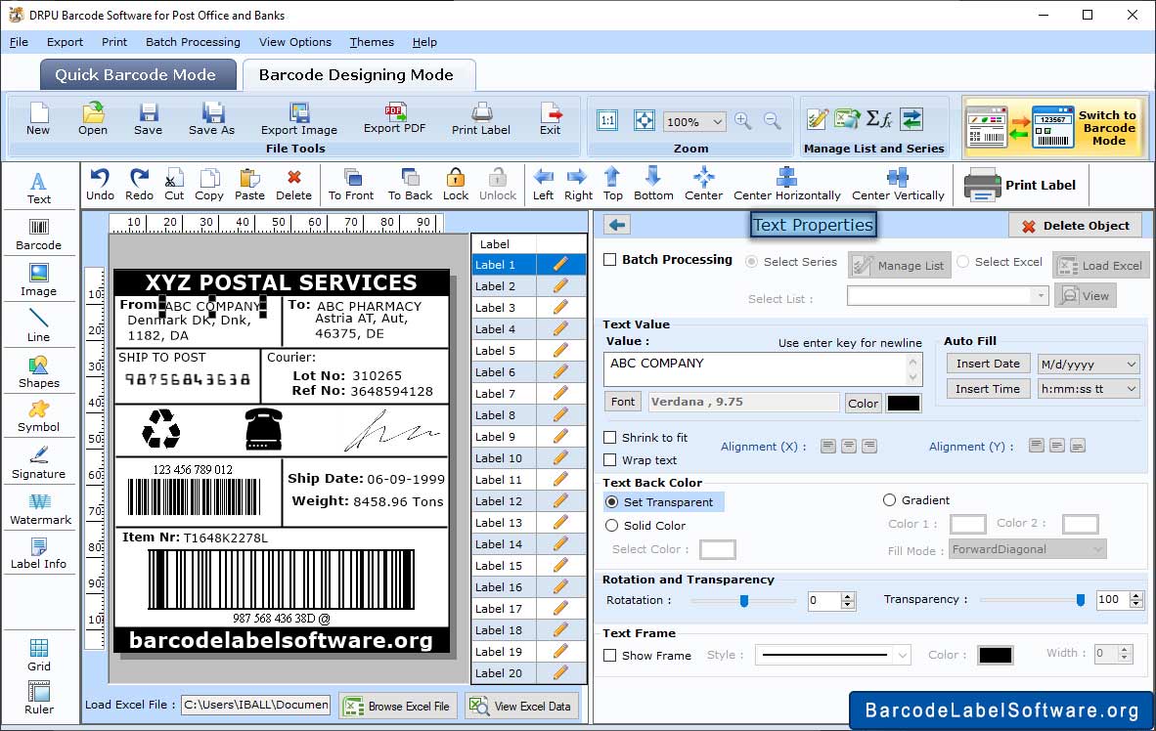Click Browse Excel File button
Screen dimensions: 1156x731
(x=398, y=706)
